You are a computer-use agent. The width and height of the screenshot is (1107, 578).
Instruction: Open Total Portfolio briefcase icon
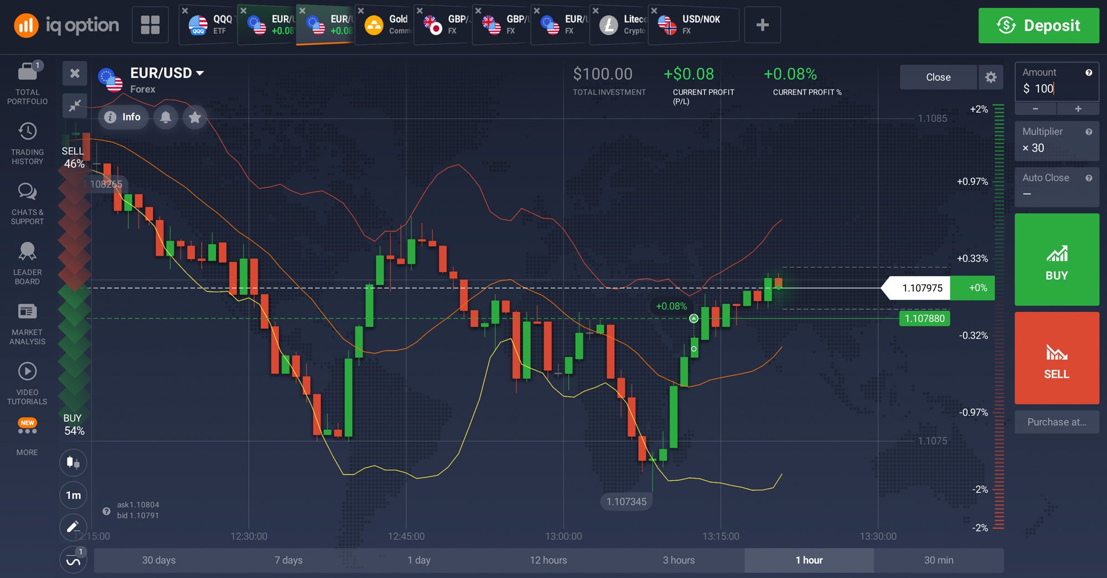(27, 72)
